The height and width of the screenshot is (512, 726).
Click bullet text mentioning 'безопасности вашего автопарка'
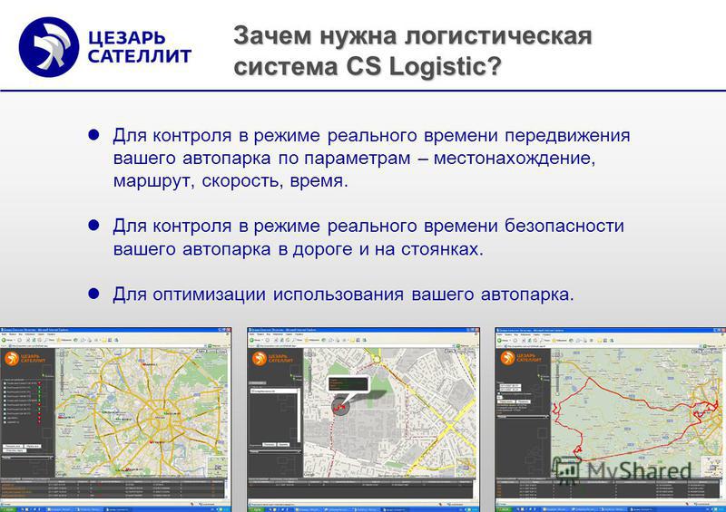(368, 237)
